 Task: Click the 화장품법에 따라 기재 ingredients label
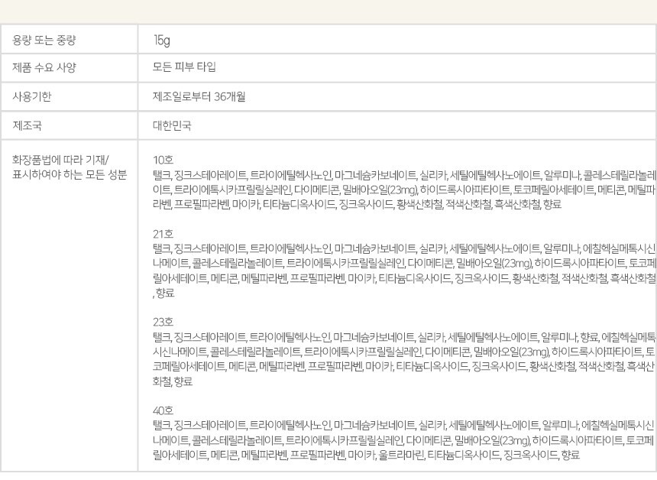point(60,160)
